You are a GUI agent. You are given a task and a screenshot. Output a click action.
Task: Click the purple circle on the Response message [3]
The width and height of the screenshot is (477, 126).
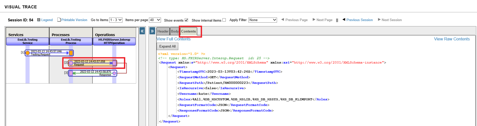click(114, 73)
